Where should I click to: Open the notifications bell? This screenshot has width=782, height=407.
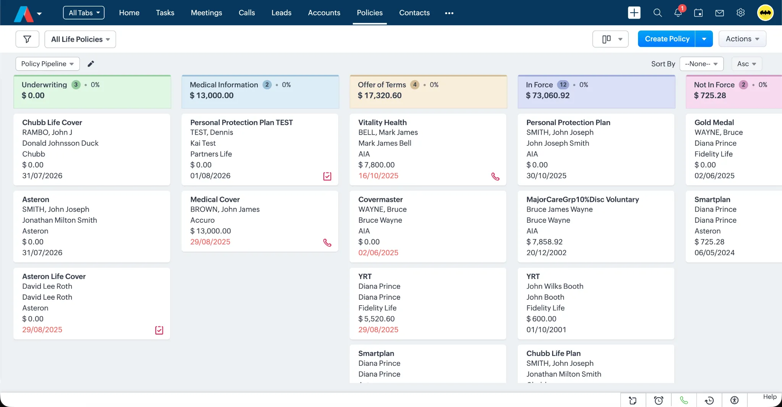pos(678,13)
